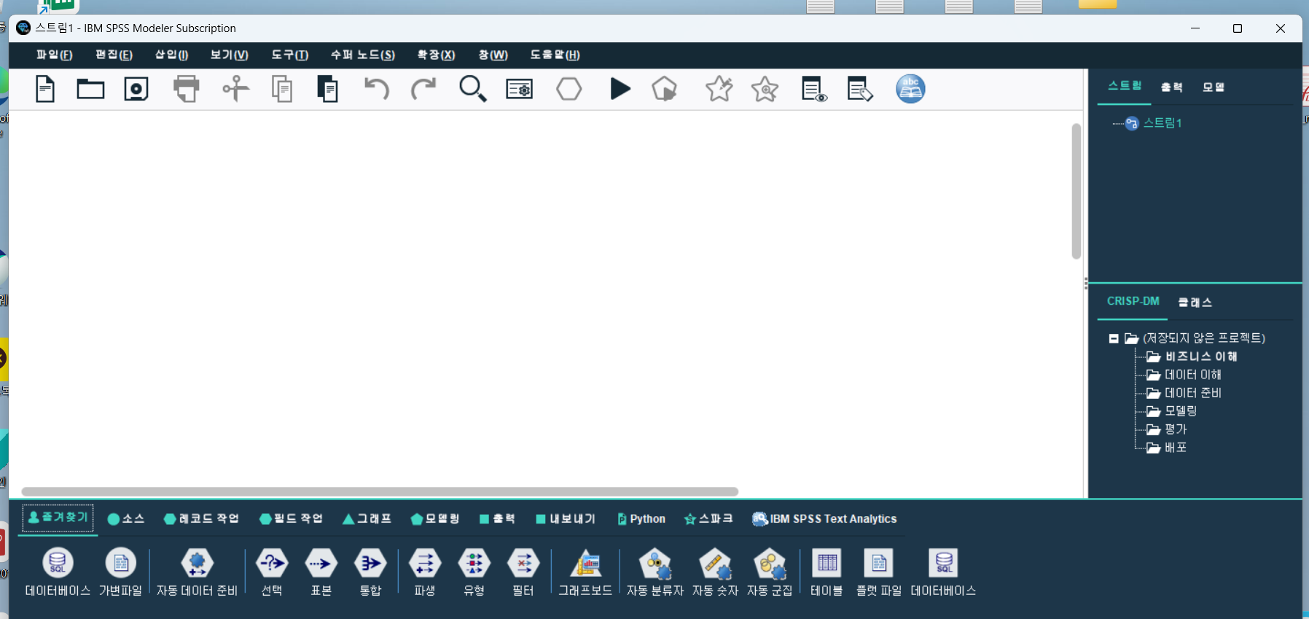Image resolution: width=1309 pixels, height=619 pixels.
Task: Open the Python palette tab
Action: coord(641,518)
